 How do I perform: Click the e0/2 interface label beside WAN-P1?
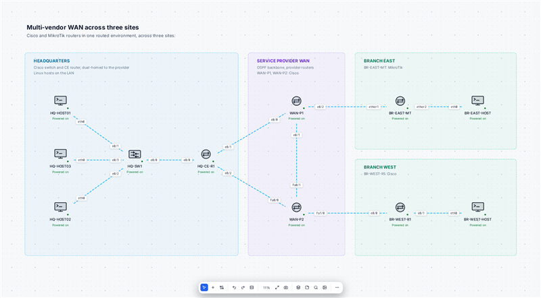[x=321, y=107]
